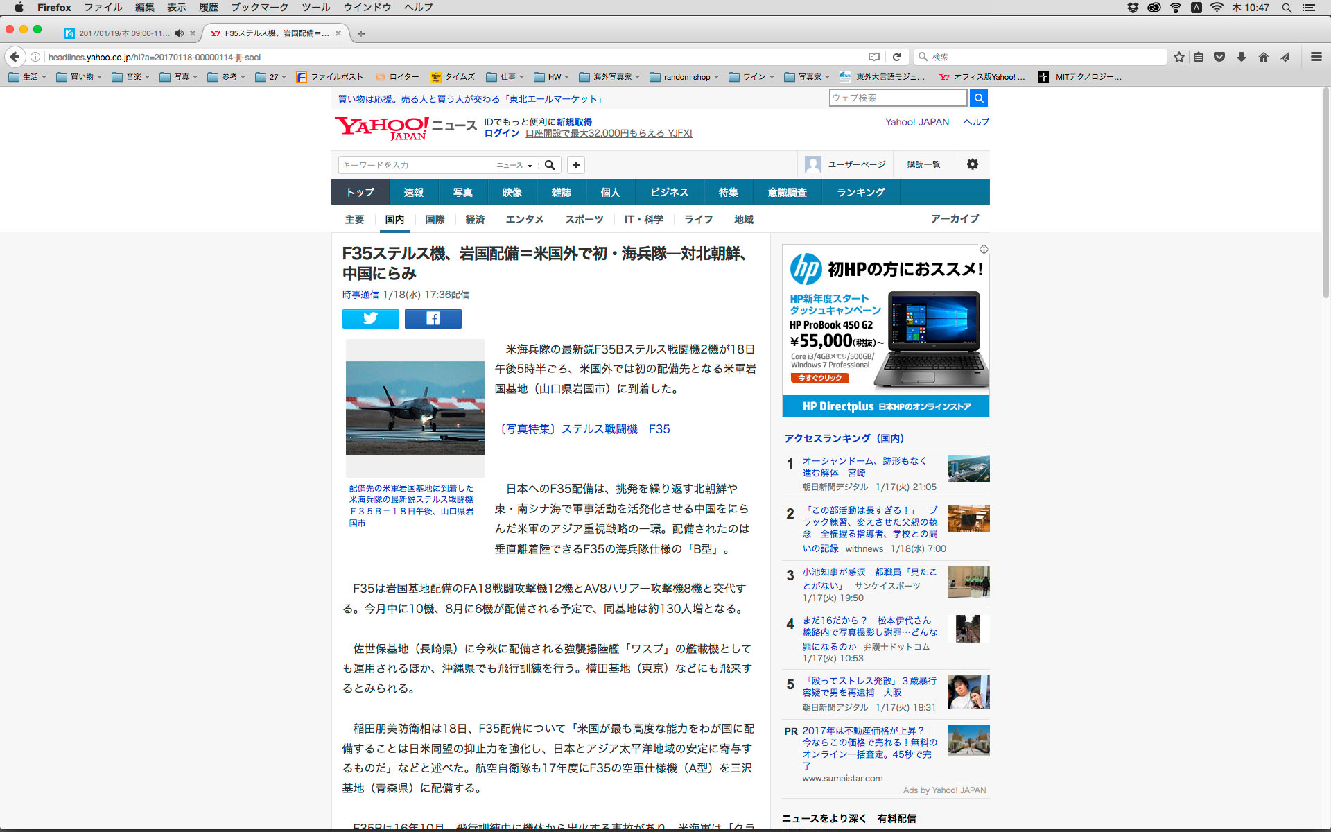Expand the random shop bookmarks folder
Viewport: 1331px width, 832px height.
(684, 77)
